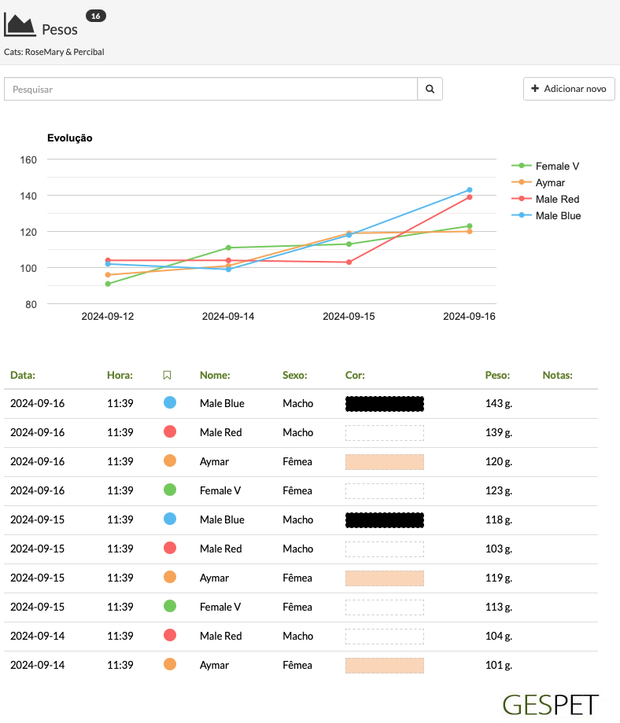Screen dimensions: 620x723
Task: Sort by the Data column header
Action: point(23,376)
